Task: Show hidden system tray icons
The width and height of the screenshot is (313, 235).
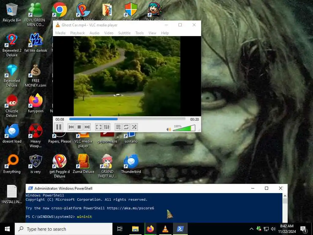Action: (x=252, y=229)
